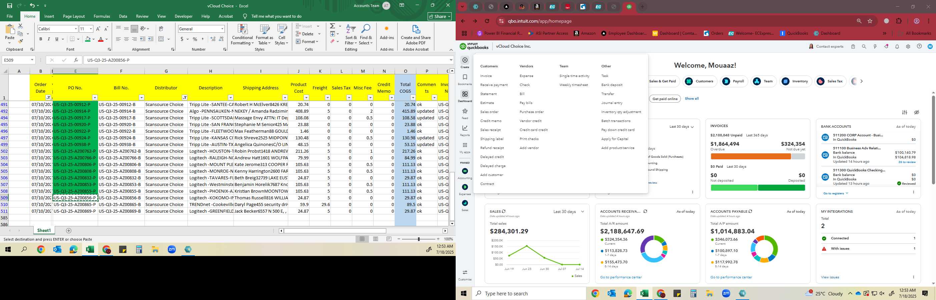936x300 pixels.
Task: Open the Fill Color yellow swatch button
Action: 88,39
